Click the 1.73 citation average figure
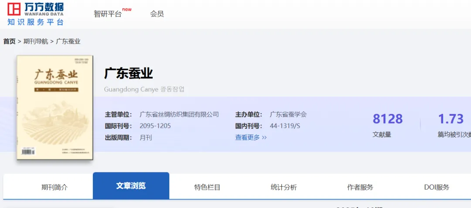Image resolution: width=471 pixels, height=208 pixels. pos(451,119)
